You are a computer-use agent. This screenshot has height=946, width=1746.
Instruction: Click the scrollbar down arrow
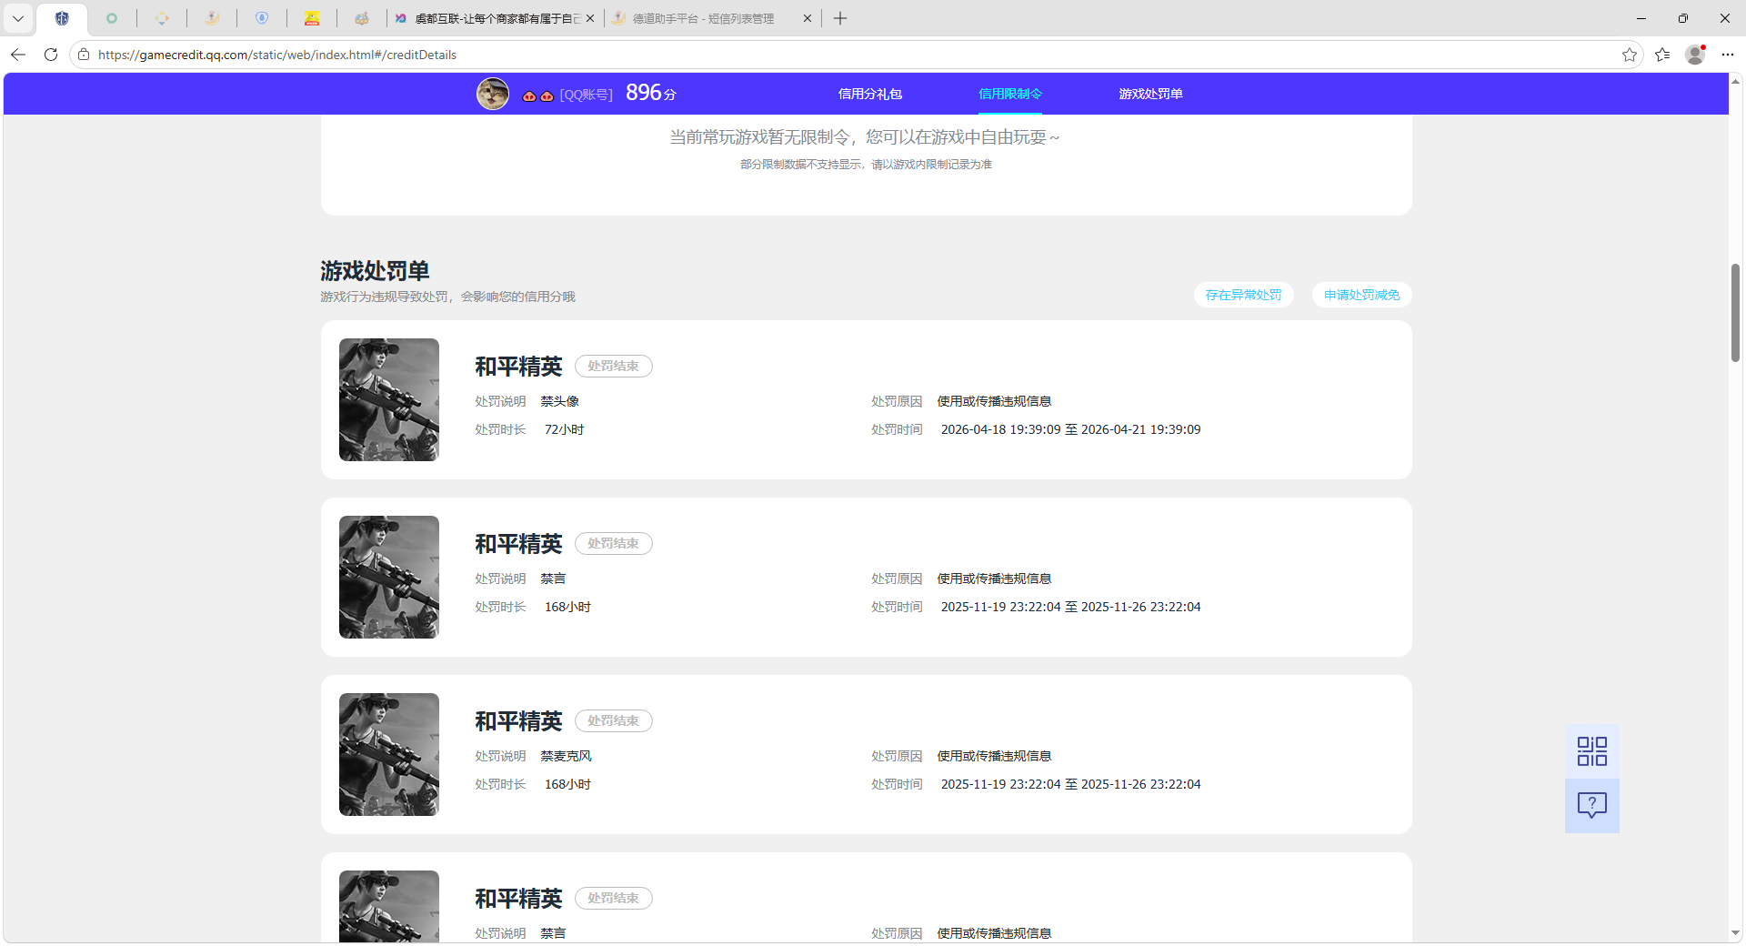pyautogui.click(x=1735, y=932)
